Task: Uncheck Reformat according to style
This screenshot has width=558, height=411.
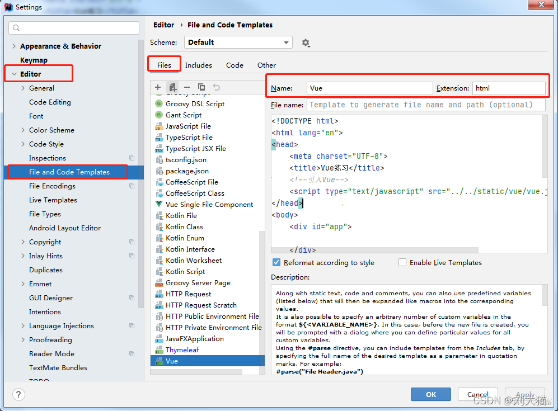Action: pos(276,262)
